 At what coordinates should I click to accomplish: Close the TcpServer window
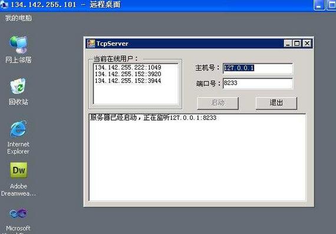307,44
